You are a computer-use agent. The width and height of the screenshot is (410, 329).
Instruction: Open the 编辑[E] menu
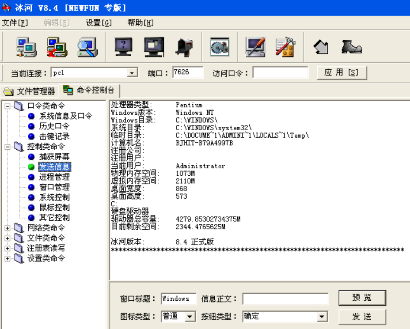pos(57,23)
